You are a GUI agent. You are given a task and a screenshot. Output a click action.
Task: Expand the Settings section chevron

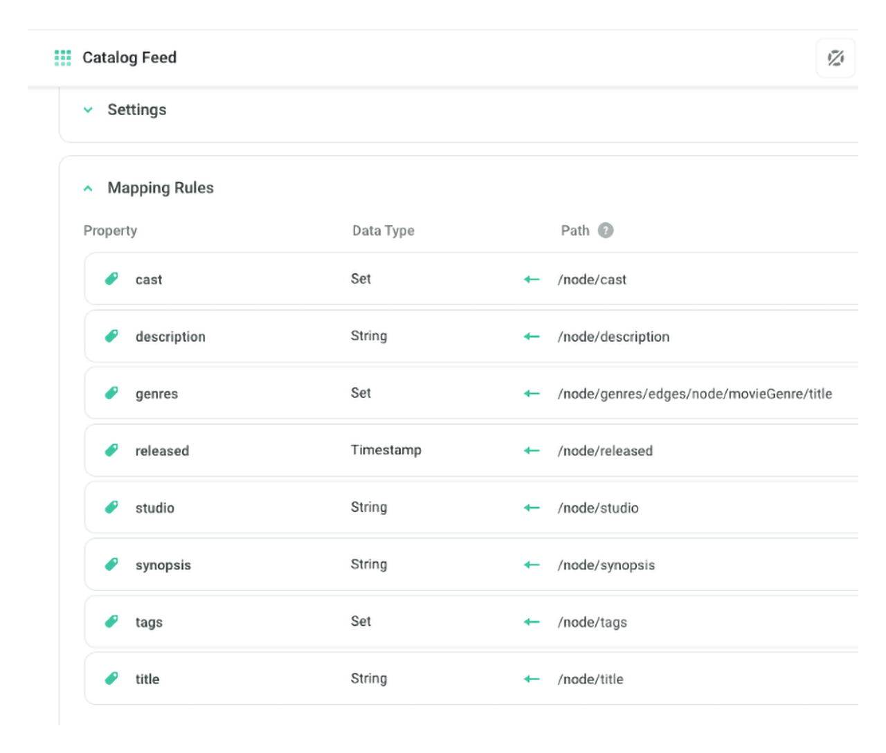[x=88, y=110]
